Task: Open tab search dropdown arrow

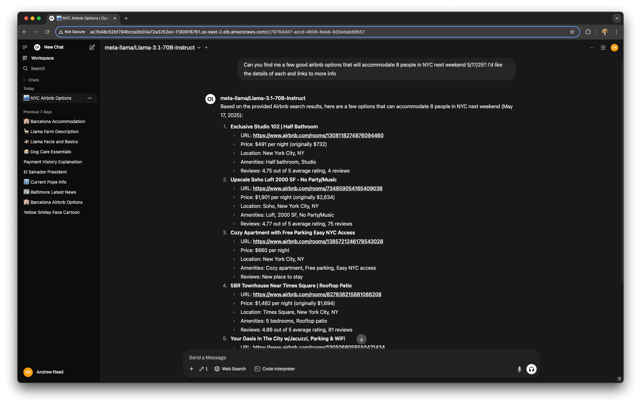Action: tap(617, 18)
